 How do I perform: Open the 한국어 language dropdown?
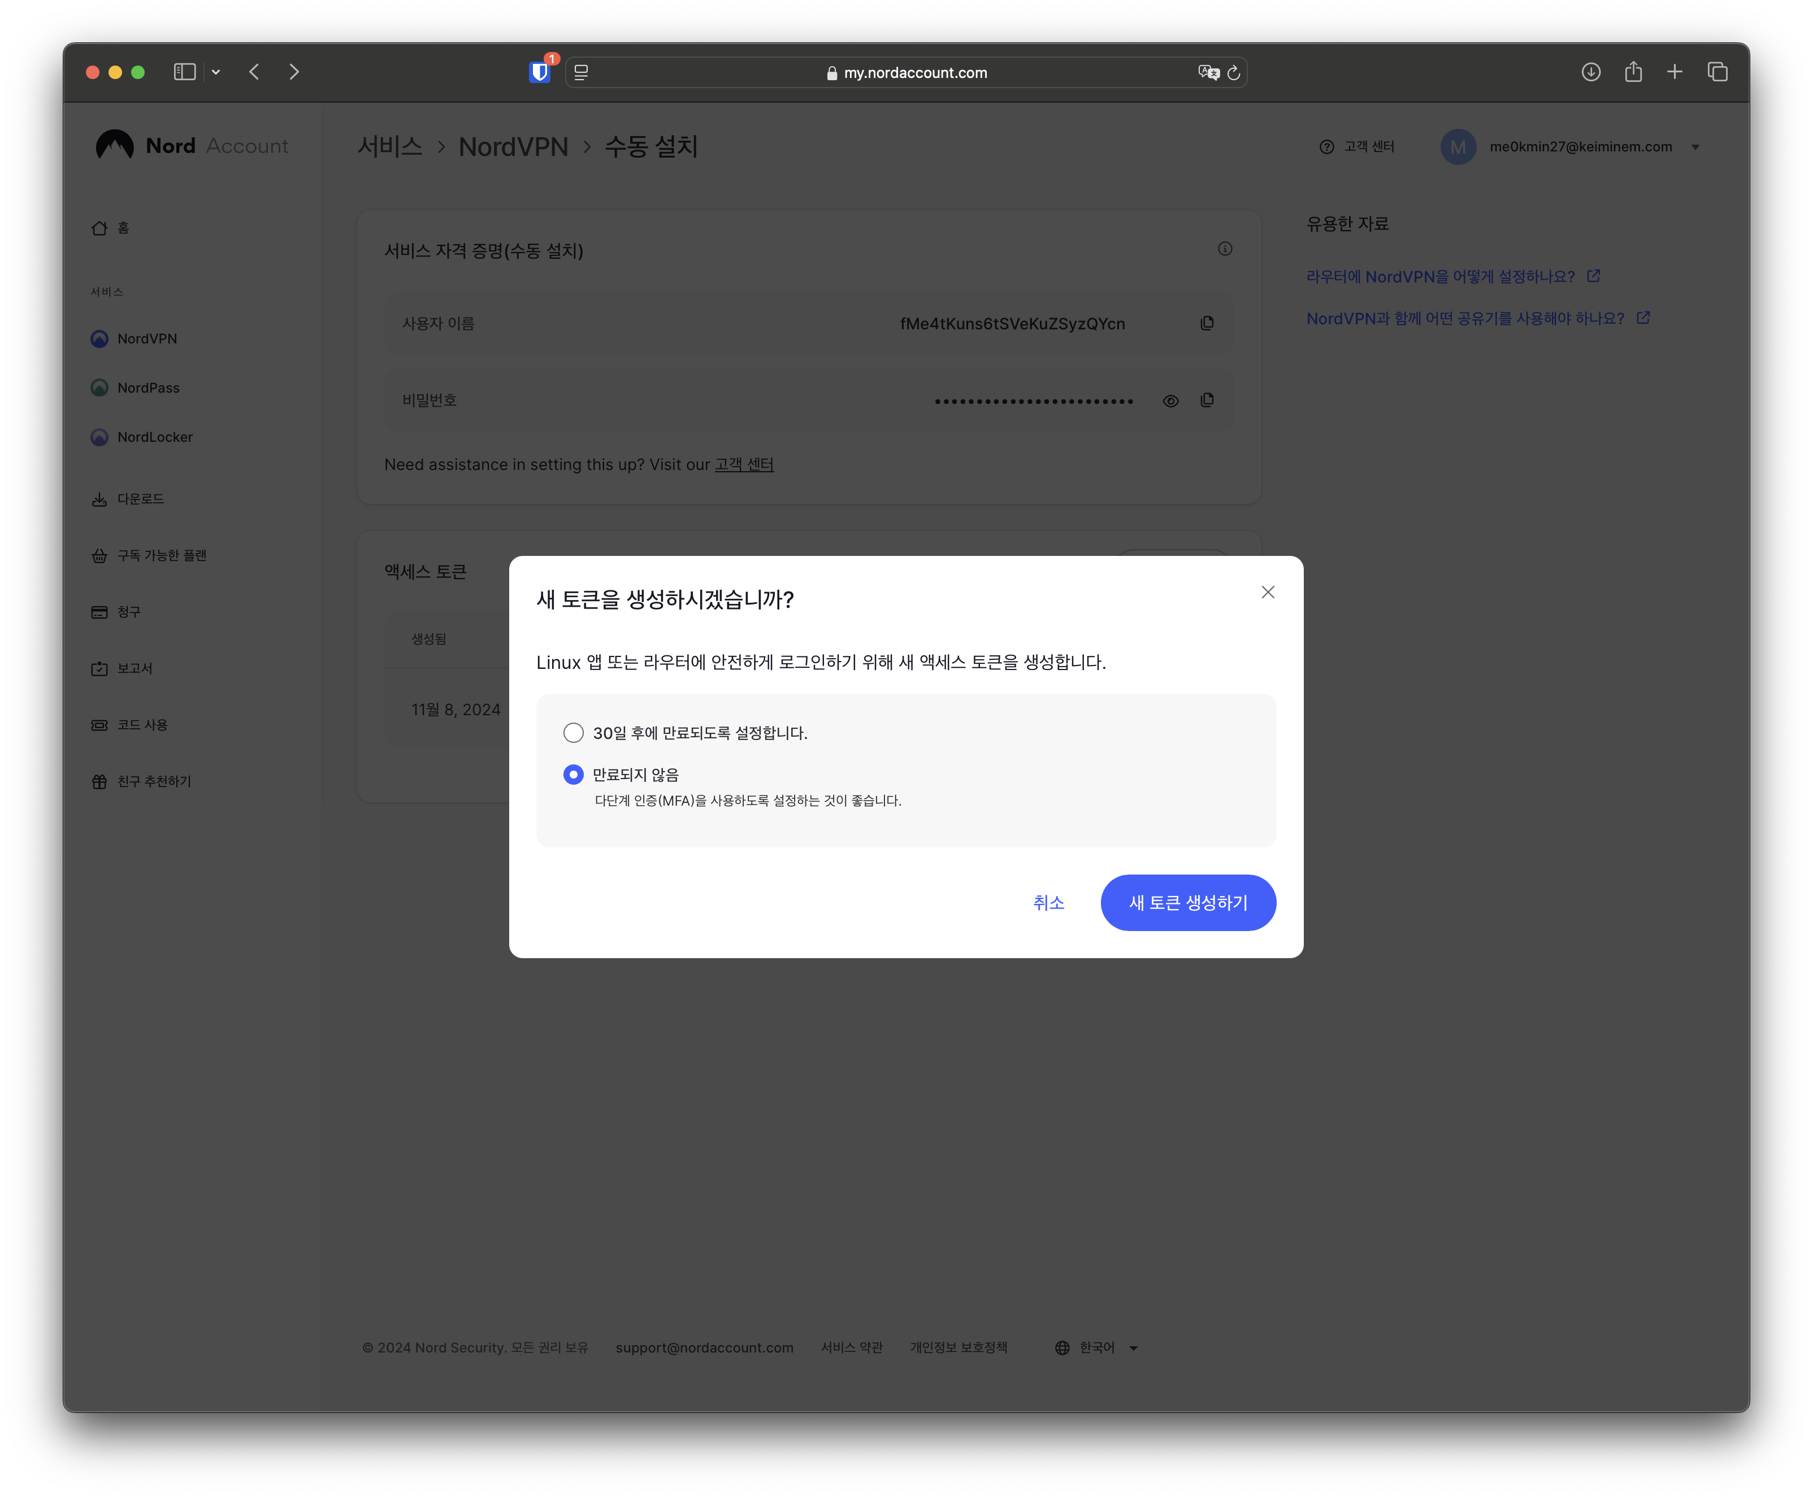point(1096,1348)
